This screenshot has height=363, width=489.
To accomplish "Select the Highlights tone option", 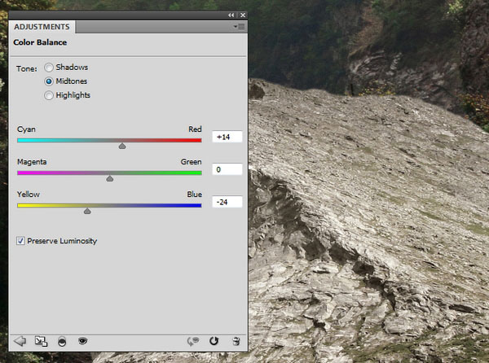I will [x=49, y=95].
